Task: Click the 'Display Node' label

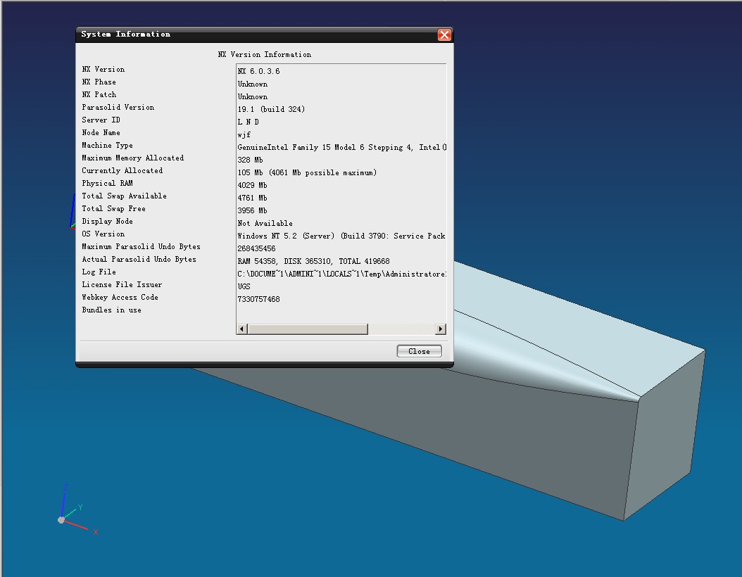Action: [x=107, y=222]
